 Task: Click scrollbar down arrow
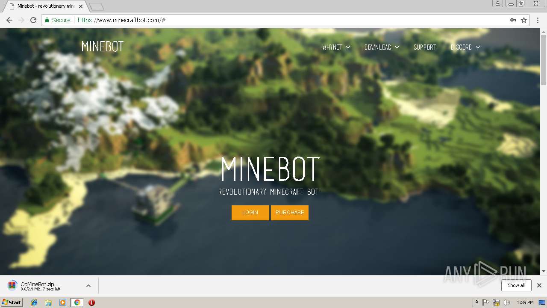click(x=544, y=271)
